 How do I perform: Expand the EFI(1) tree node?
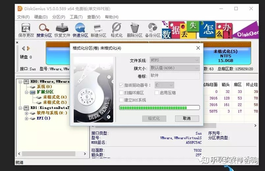tap(26, 119)
